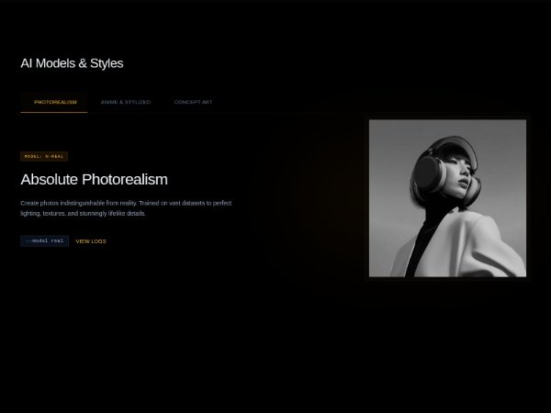The width and height of the screenshot is (551, 413).
Task: Click the line starting "Create photos indistinguishable"
Action: tap(126, 203)
